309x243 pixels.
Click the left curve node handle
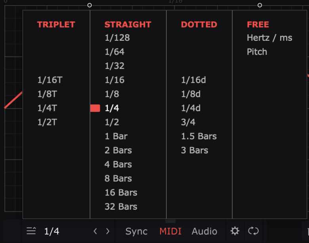[90, 5]
